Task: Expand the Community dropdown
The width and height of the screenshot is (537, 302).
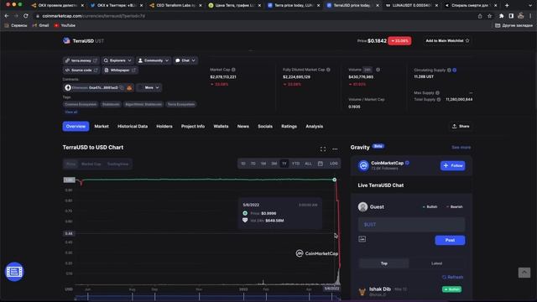Action: (x=154, y=60)
